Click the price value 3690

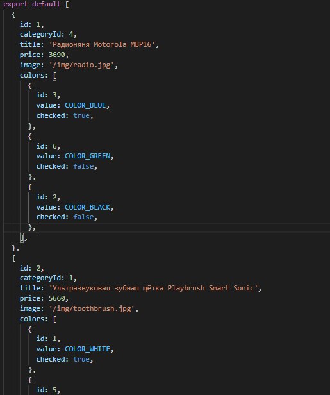tap(57, 55)
